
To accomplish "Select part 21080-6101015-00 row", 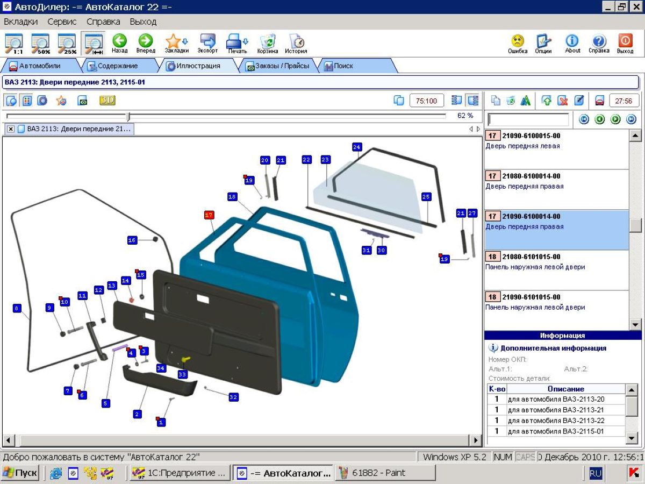I will pos(556,270).
